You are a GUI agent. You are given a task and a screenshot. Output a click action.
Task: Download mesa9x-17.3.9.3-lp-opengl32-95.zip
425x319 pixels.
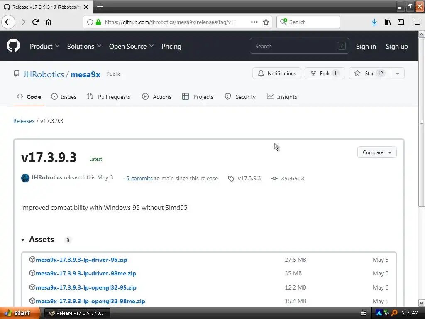86,287
